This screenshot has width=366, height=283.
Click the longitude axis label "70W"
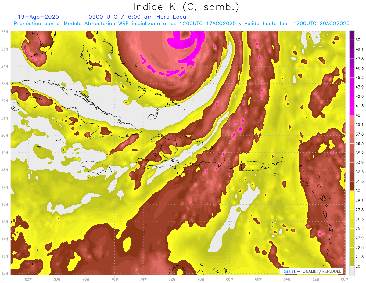pyautogui.click(x=201, y=279)
